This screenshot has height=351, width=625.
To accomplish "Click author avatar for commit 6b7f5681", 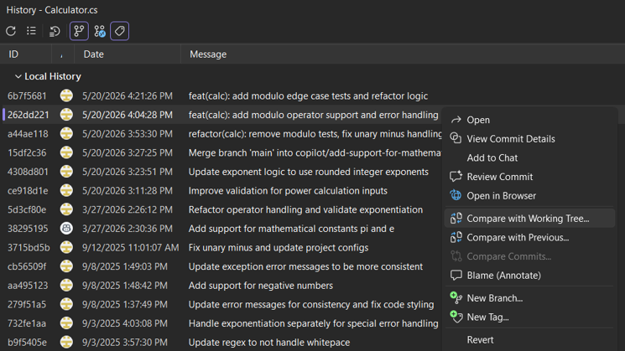I will coord(66,95).
